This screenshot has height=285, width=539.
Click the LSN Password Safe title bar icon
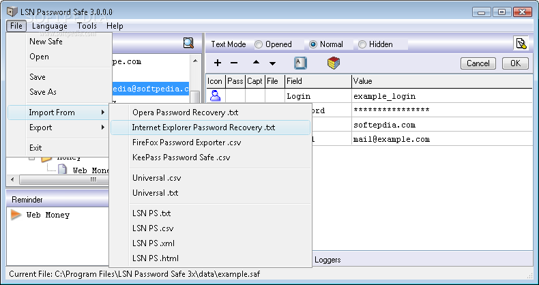point(12,12)
